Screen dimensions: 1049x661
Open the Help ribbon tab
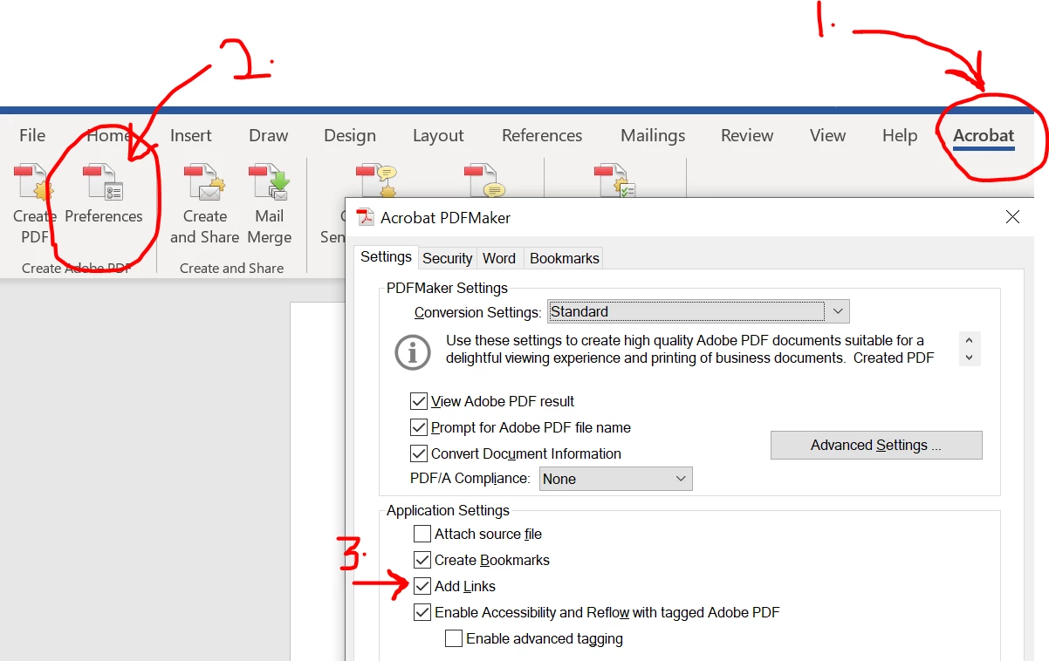[x=900, y=135]
